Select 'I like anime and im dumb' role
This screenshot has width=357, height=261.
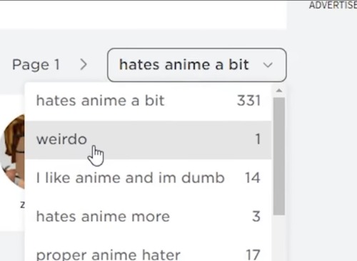click(x=148, y=178)
